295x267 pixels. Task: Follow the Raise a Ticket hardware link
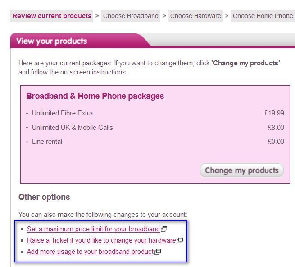[x=101, y=240]
